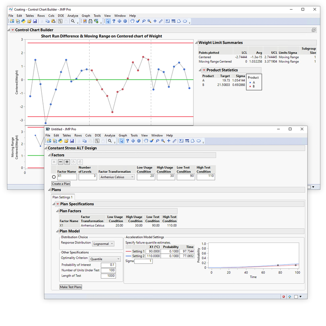The image size is (326, 326).
Task: Click the minus button to remove a factor
Action: 60,162
